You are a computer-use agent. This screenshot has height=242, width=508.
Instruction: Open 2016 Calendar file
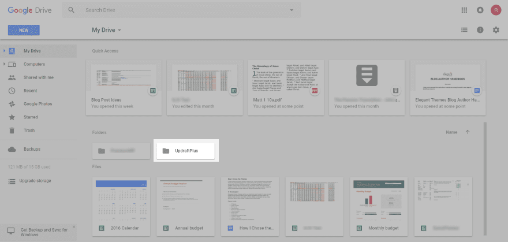pos(121,207)
